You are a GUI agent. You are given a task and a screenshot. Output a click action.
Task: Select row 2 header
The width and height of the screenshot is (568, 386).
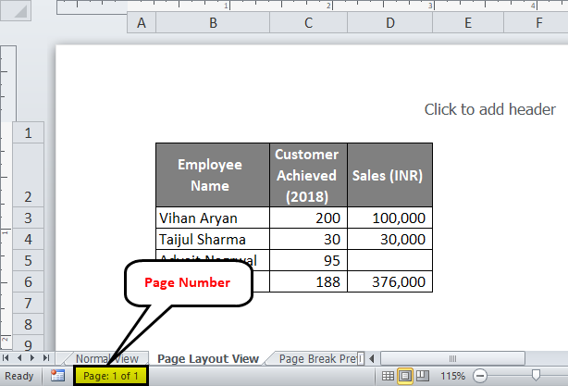pyautogui.click(x=29, y=176)
